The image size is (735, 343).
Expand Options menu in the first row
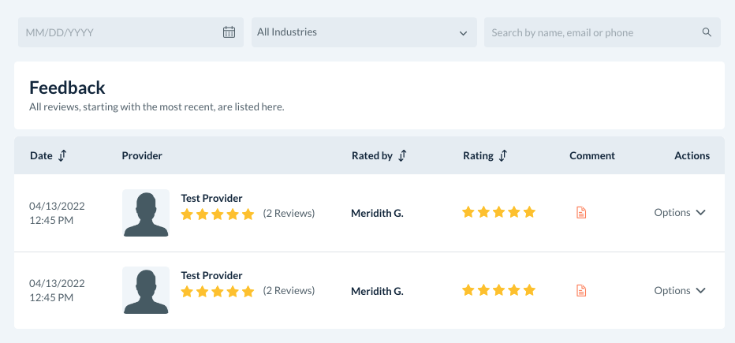[679, 212]
